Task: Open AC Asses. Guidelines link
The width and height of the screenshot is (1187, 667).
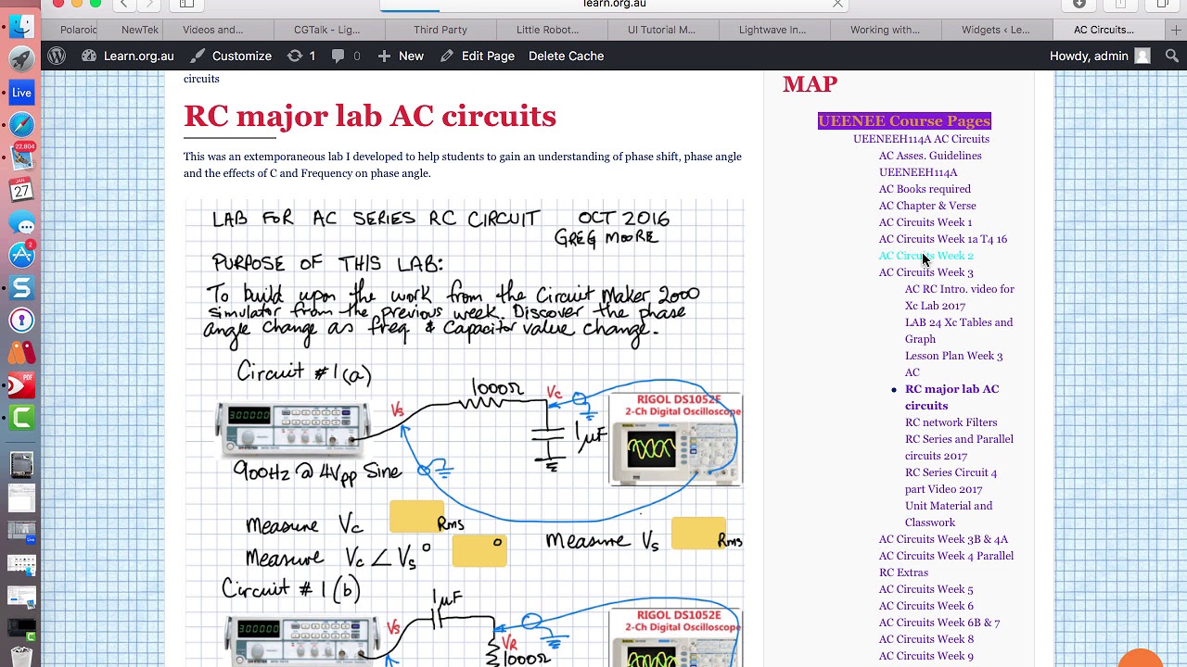Action: 930,156
